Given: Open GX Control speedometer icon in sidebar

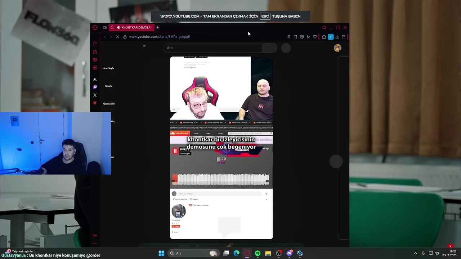Looking at the screenshot, I should [x=95, y=44].
